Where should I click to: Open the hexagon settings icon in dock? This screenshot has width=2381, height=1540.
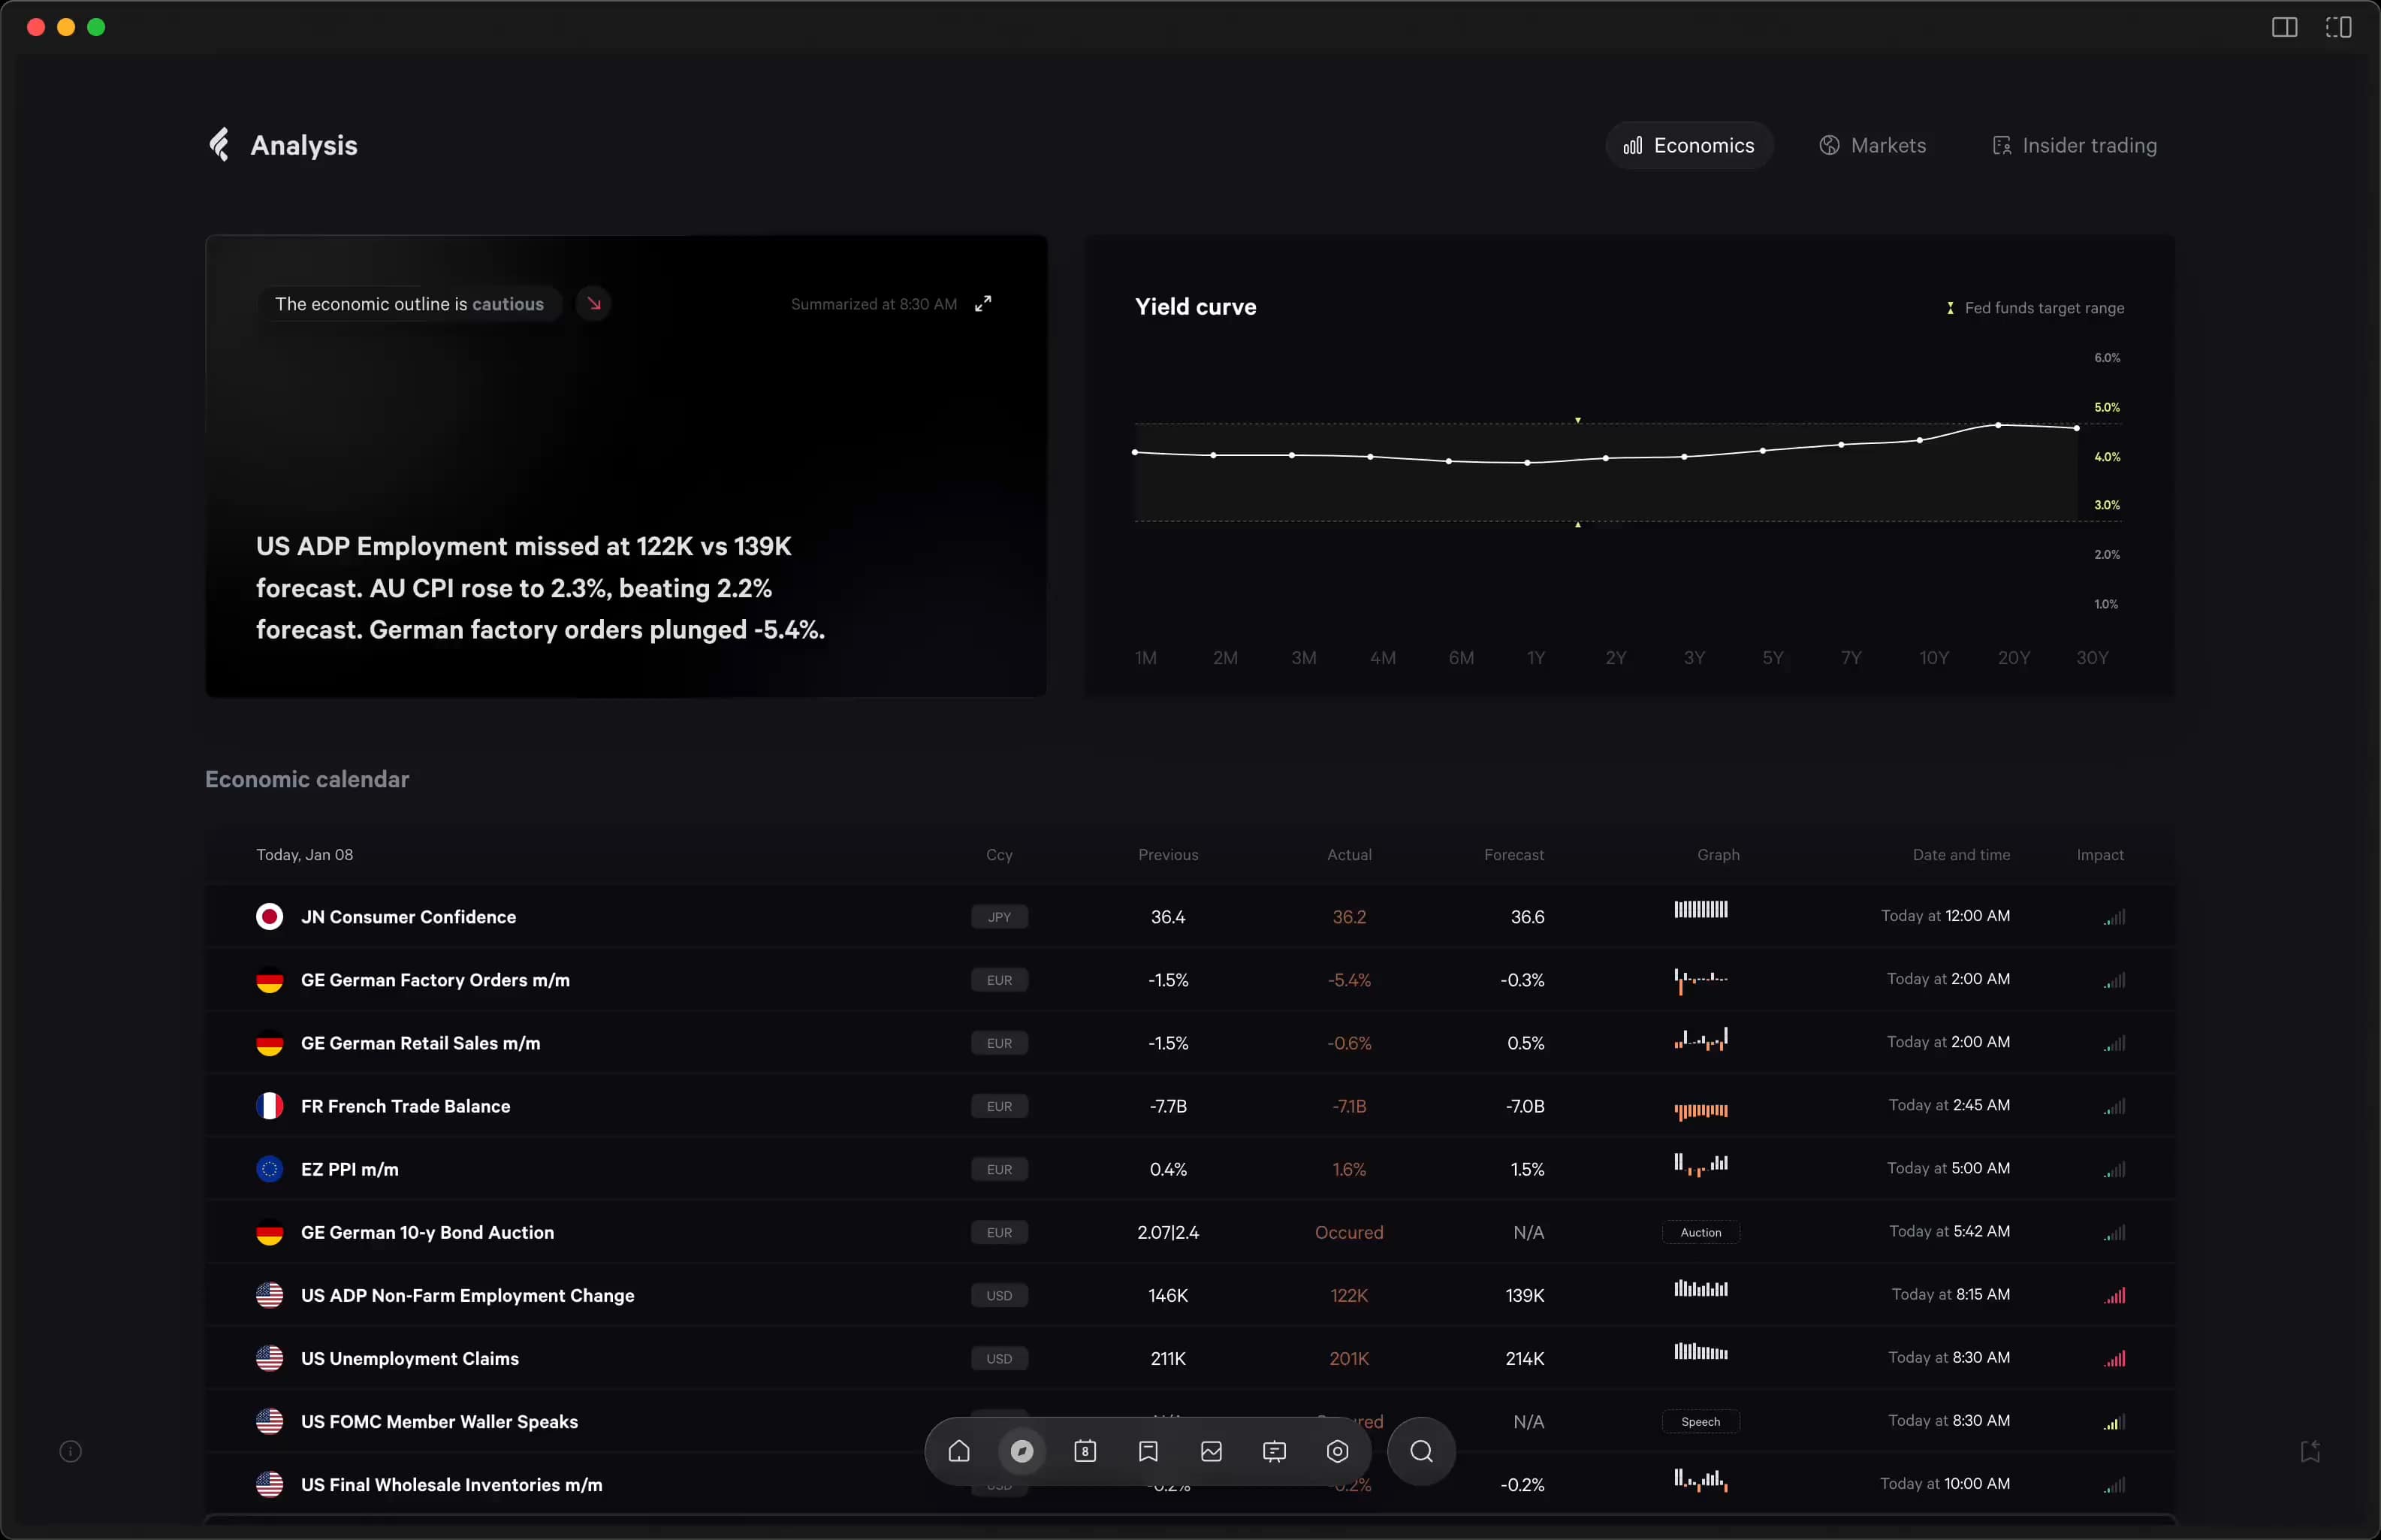[x=1338, y=1451]
